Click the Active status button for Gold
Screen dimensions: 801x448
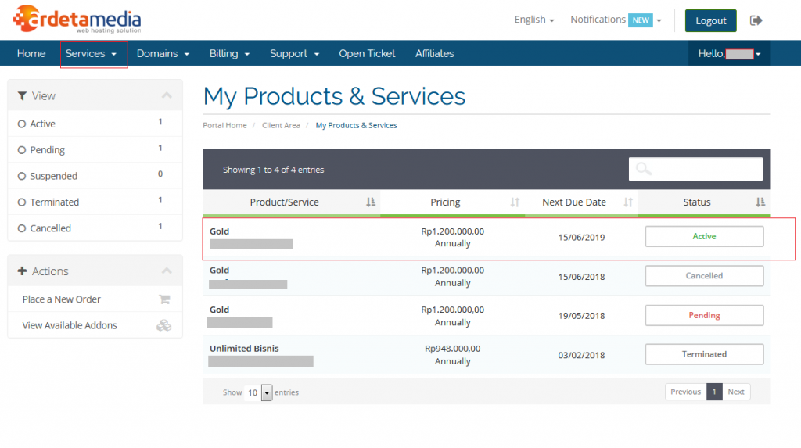704,236
